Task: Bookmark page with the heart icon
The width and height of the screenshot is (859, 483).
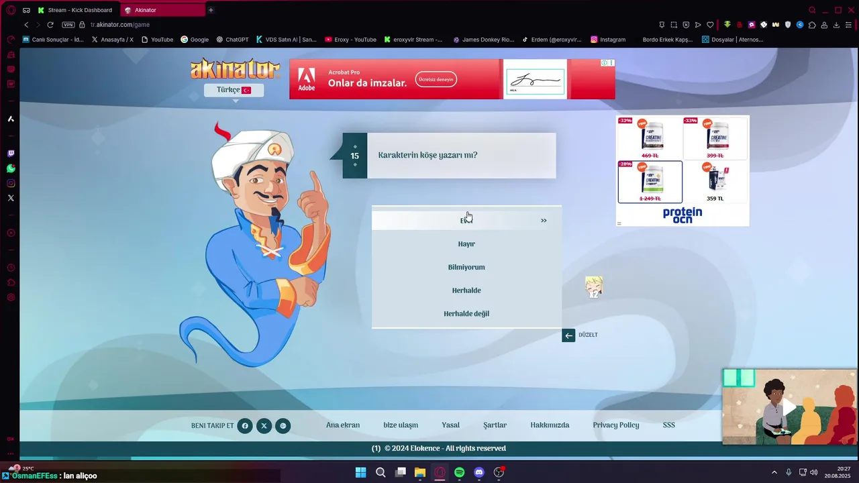Action: pos(710,25)
